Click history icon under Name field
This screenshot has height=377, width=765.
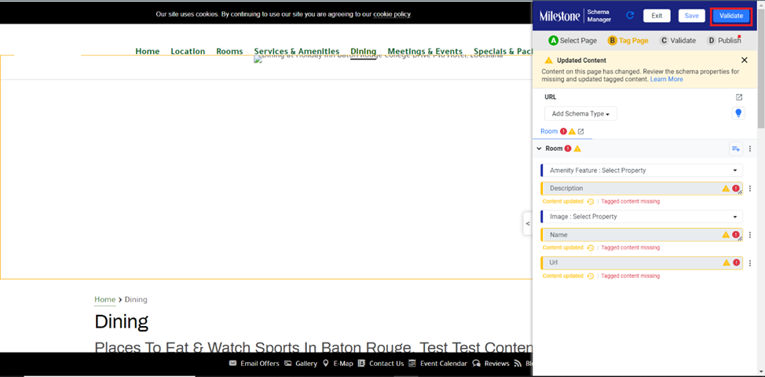[x=591, y=247]
